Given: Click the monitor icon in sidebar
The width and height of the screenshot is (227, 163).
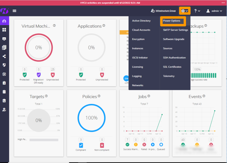Looking at the screenshot, I should pos(4,39).
